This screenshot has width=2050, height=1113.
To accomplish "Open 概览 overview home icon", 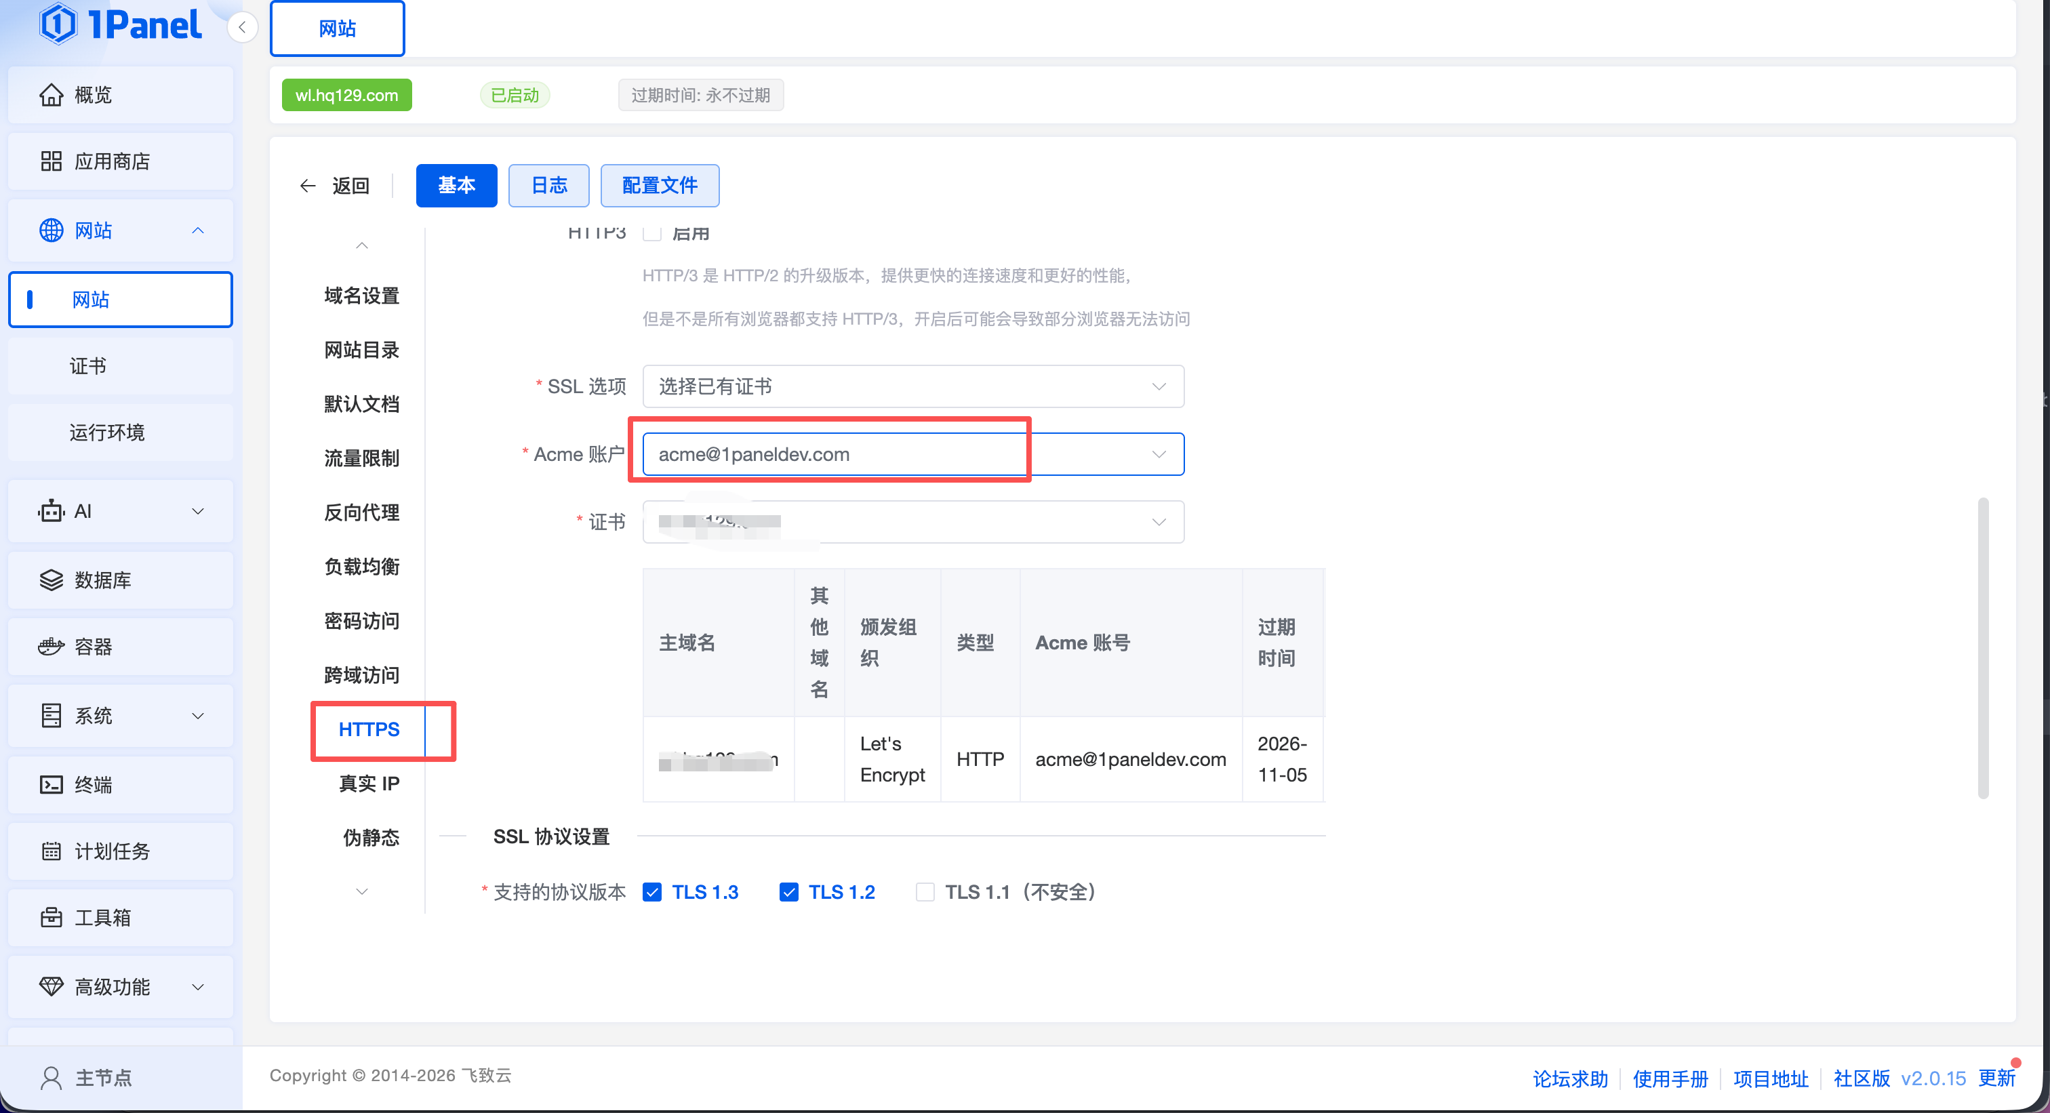I will 51,95.
